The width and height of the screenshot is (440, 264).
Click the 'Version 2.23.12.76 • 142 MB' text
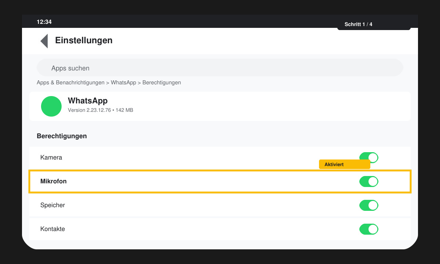click(x=100, y=110)
